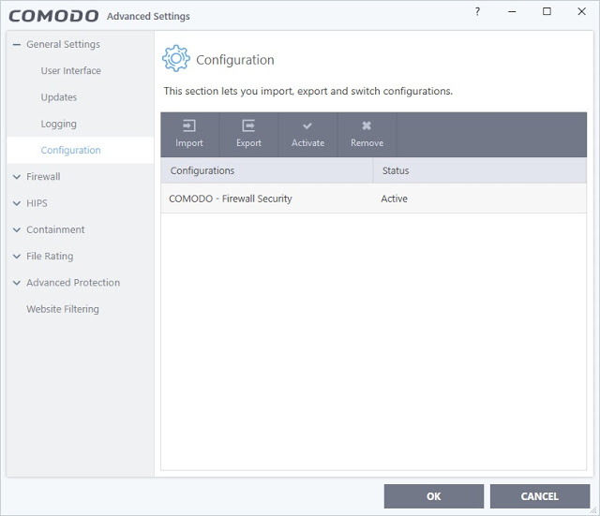Viewport: 600px width, 516px height.
Task: Expand the HIPS section chevron
Action: coord(17,203)
